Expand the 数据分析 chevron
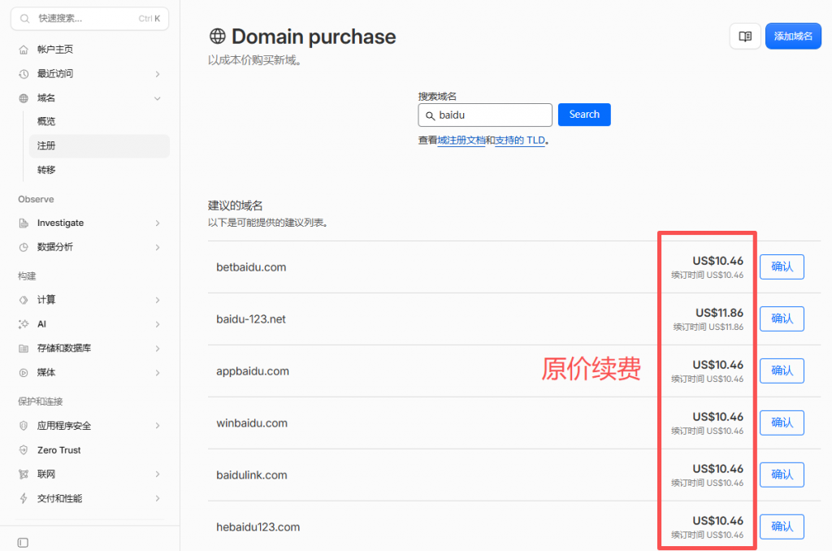 coord(158,247)
